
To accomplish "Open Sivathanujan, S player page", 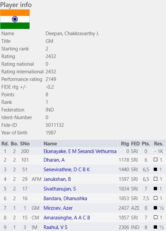I will (60, 189).
